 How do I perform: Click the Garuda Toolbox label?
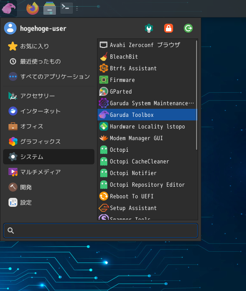click(x=132, y=115)
